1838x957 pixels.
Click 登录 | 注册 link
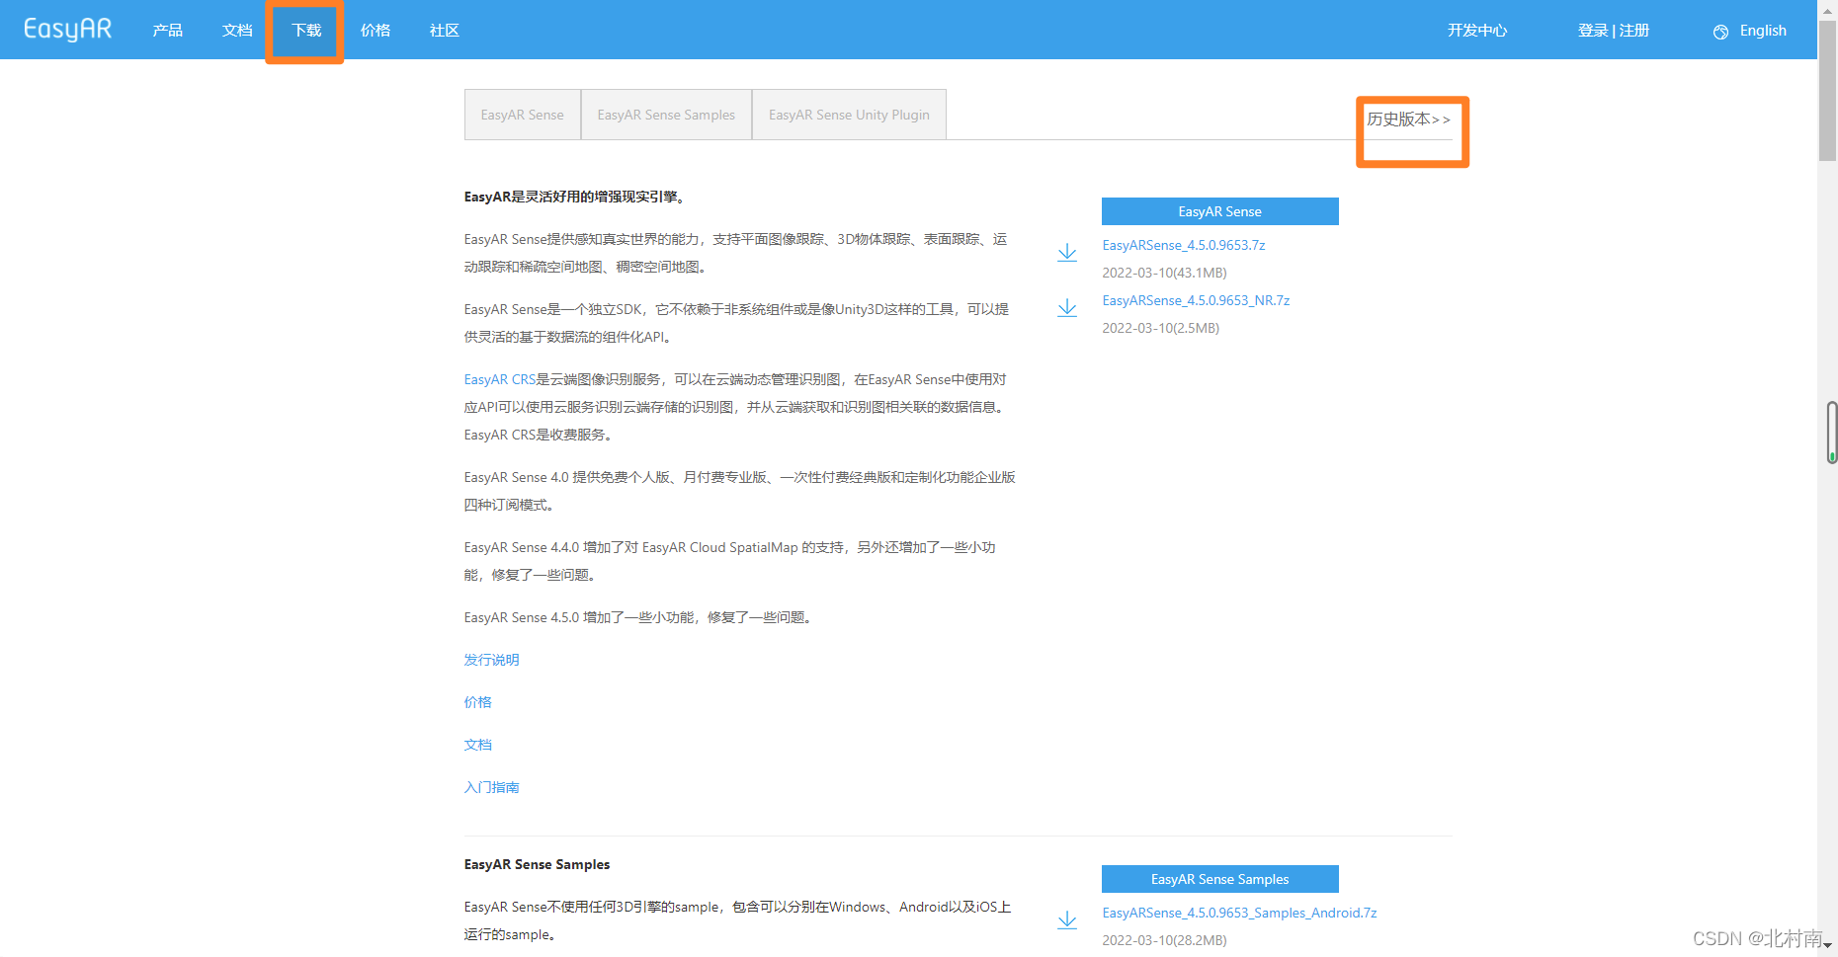point(1614,31)
